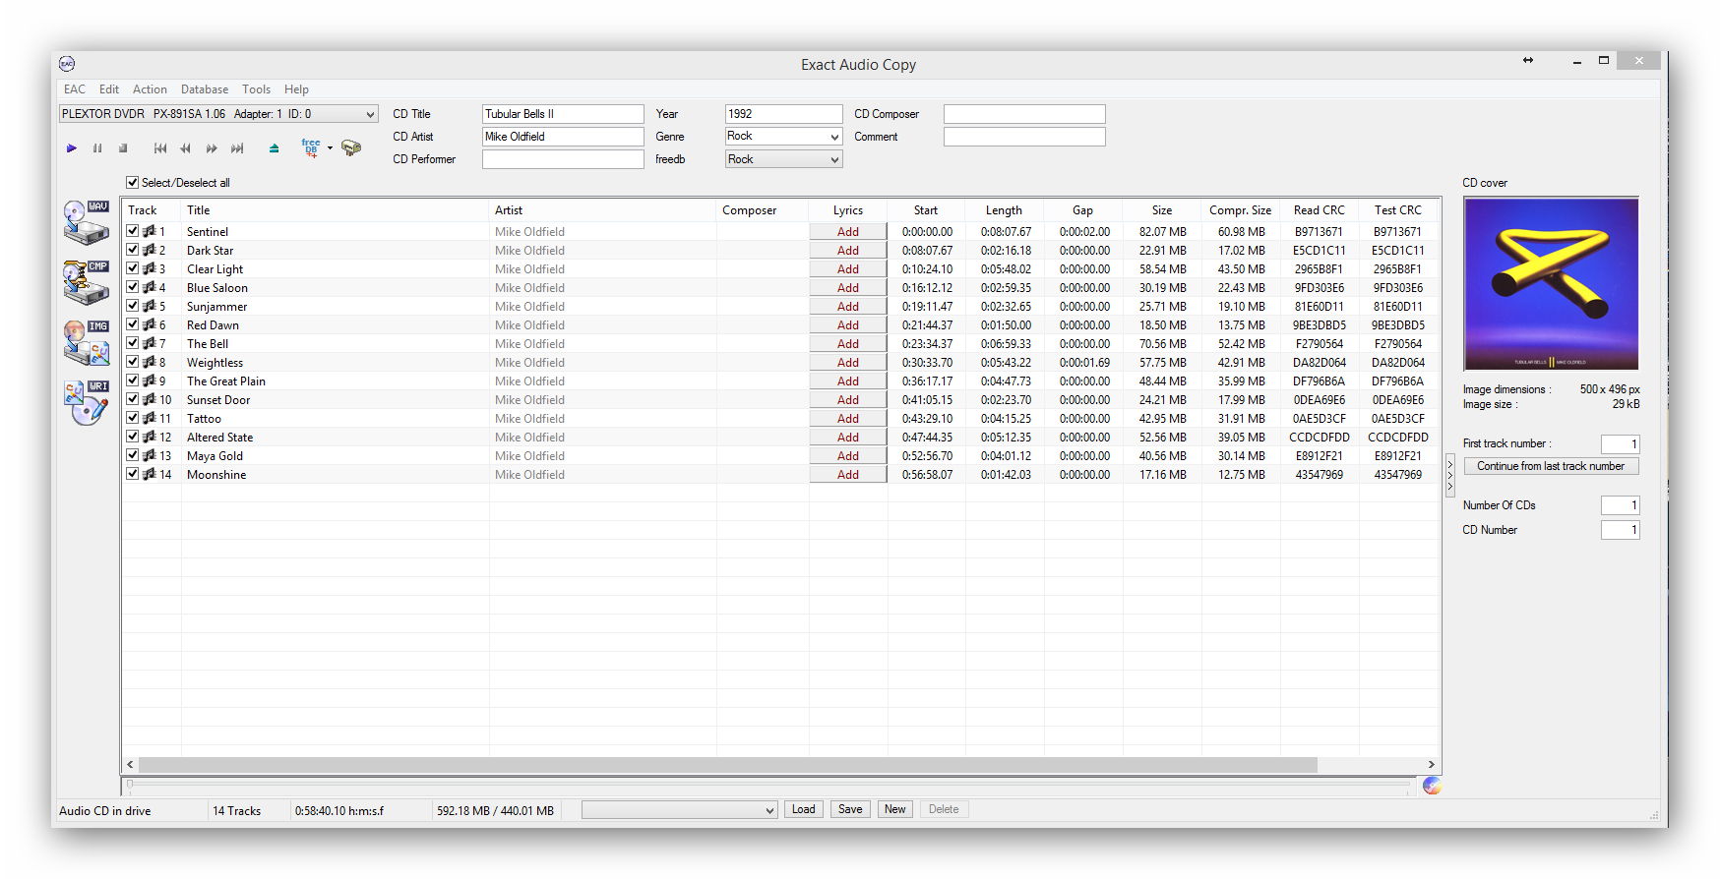The width and height of the screenshot is (1720, 879).
Task: Open the Database menu
Action: point(204,89)
